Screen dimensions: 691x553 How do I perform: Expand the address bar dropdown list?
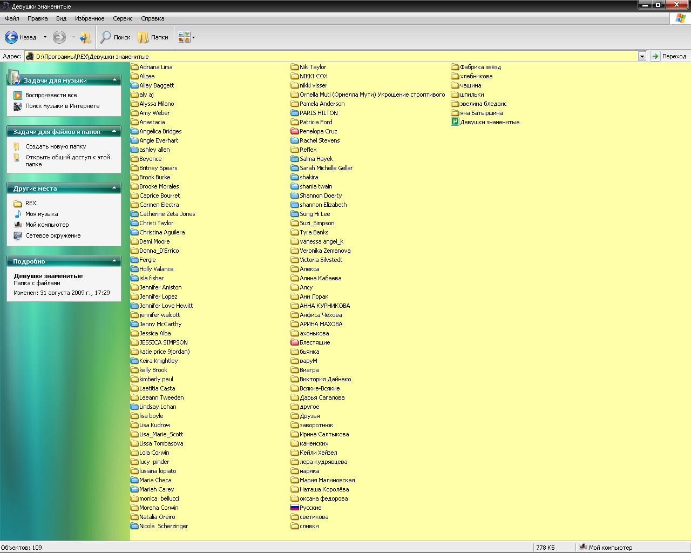642,56
